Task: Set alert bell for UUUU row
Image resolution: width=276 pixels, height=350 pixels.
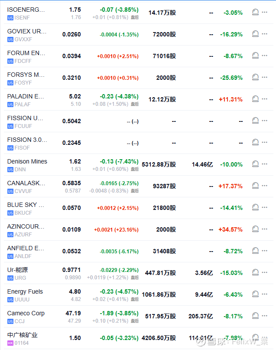Action: (255, 294)
